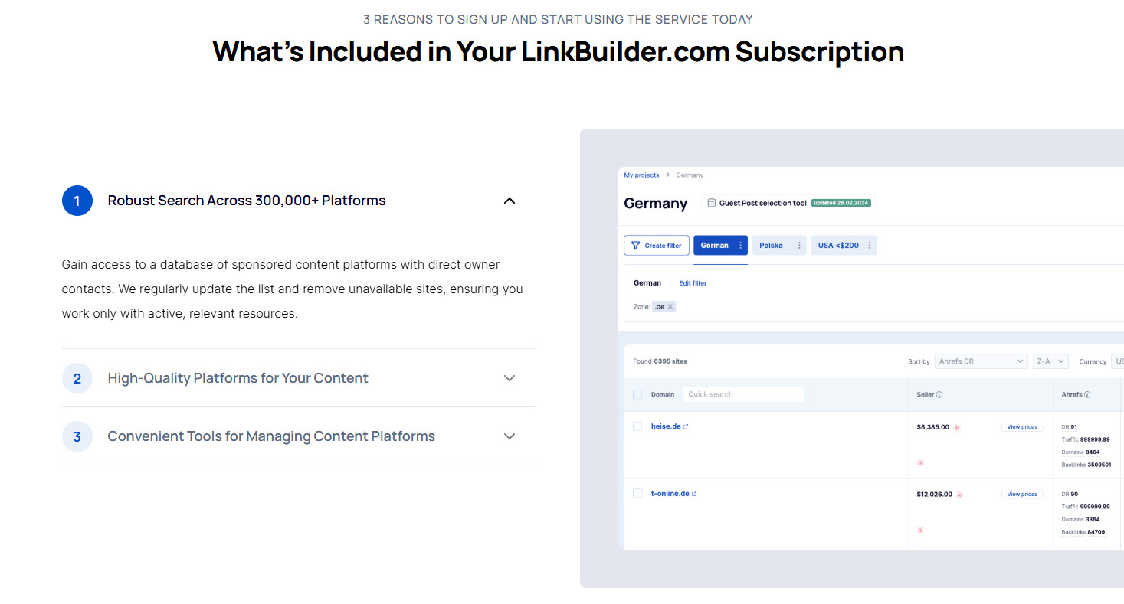Switch to the Polska filter tab
1124x604 pixels.
pyautogui.click(x=771, y=246)
